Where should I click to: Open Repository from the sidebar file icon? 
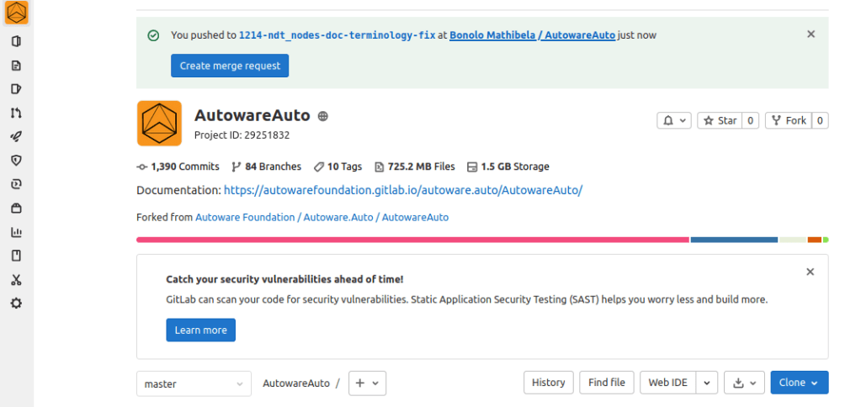click(16, 66)
